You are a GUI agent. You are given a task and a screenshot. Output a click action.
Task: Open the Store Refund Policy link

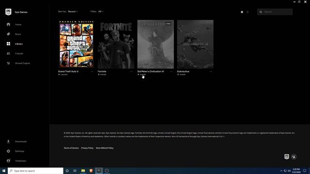click(x=105, y=148)
